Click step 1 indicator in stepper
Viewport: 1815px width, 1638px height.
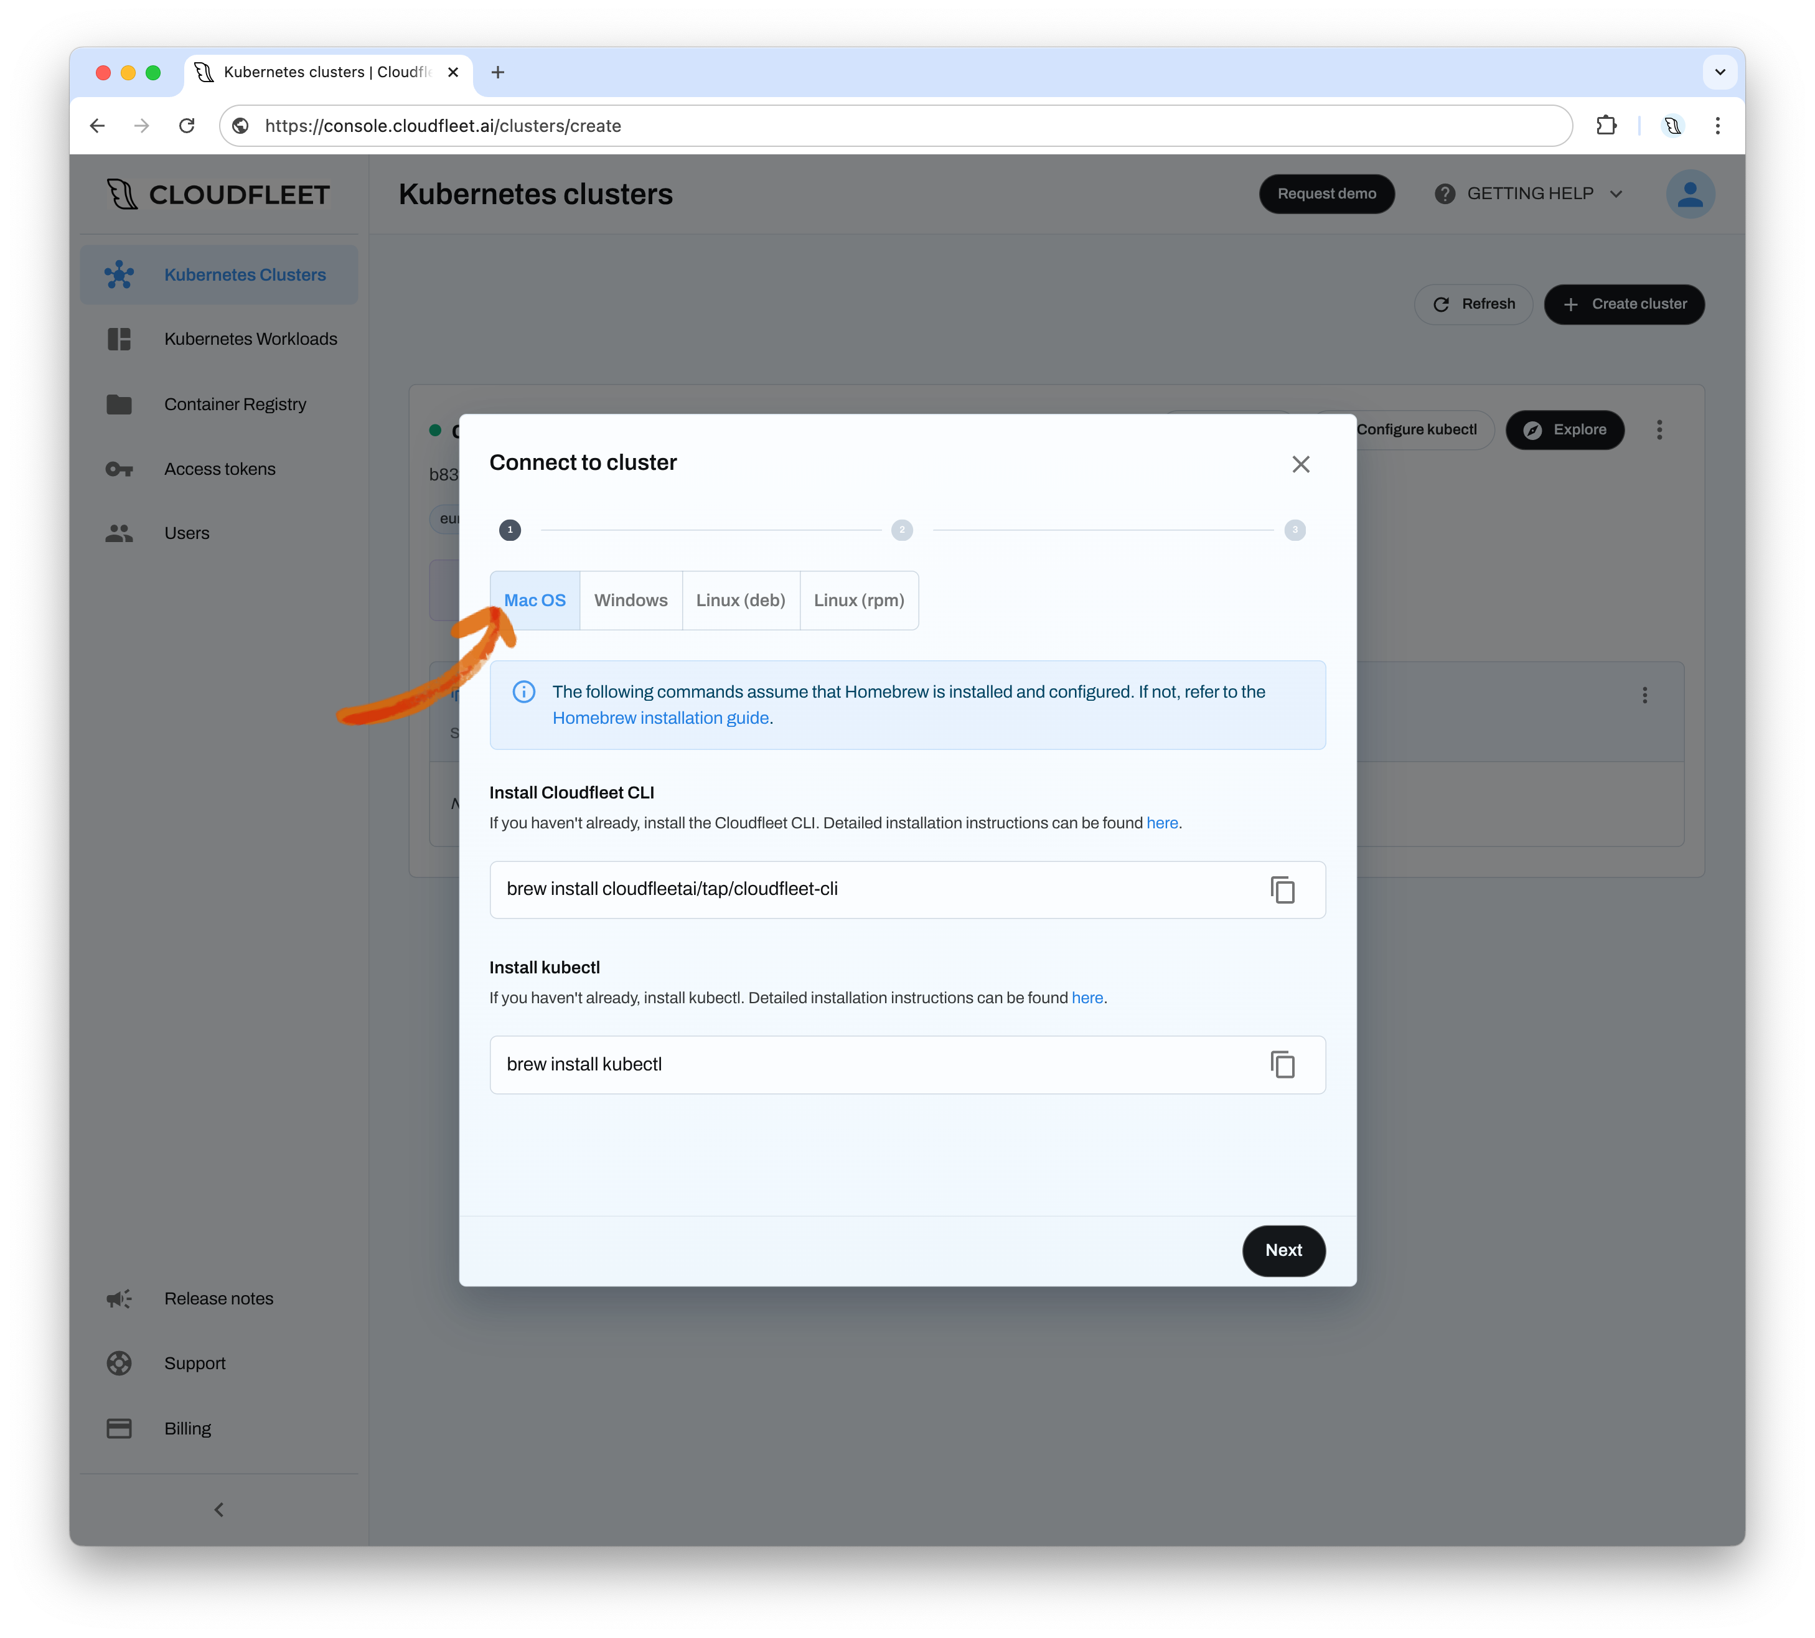pyautogui.click(x=510, y=530)
